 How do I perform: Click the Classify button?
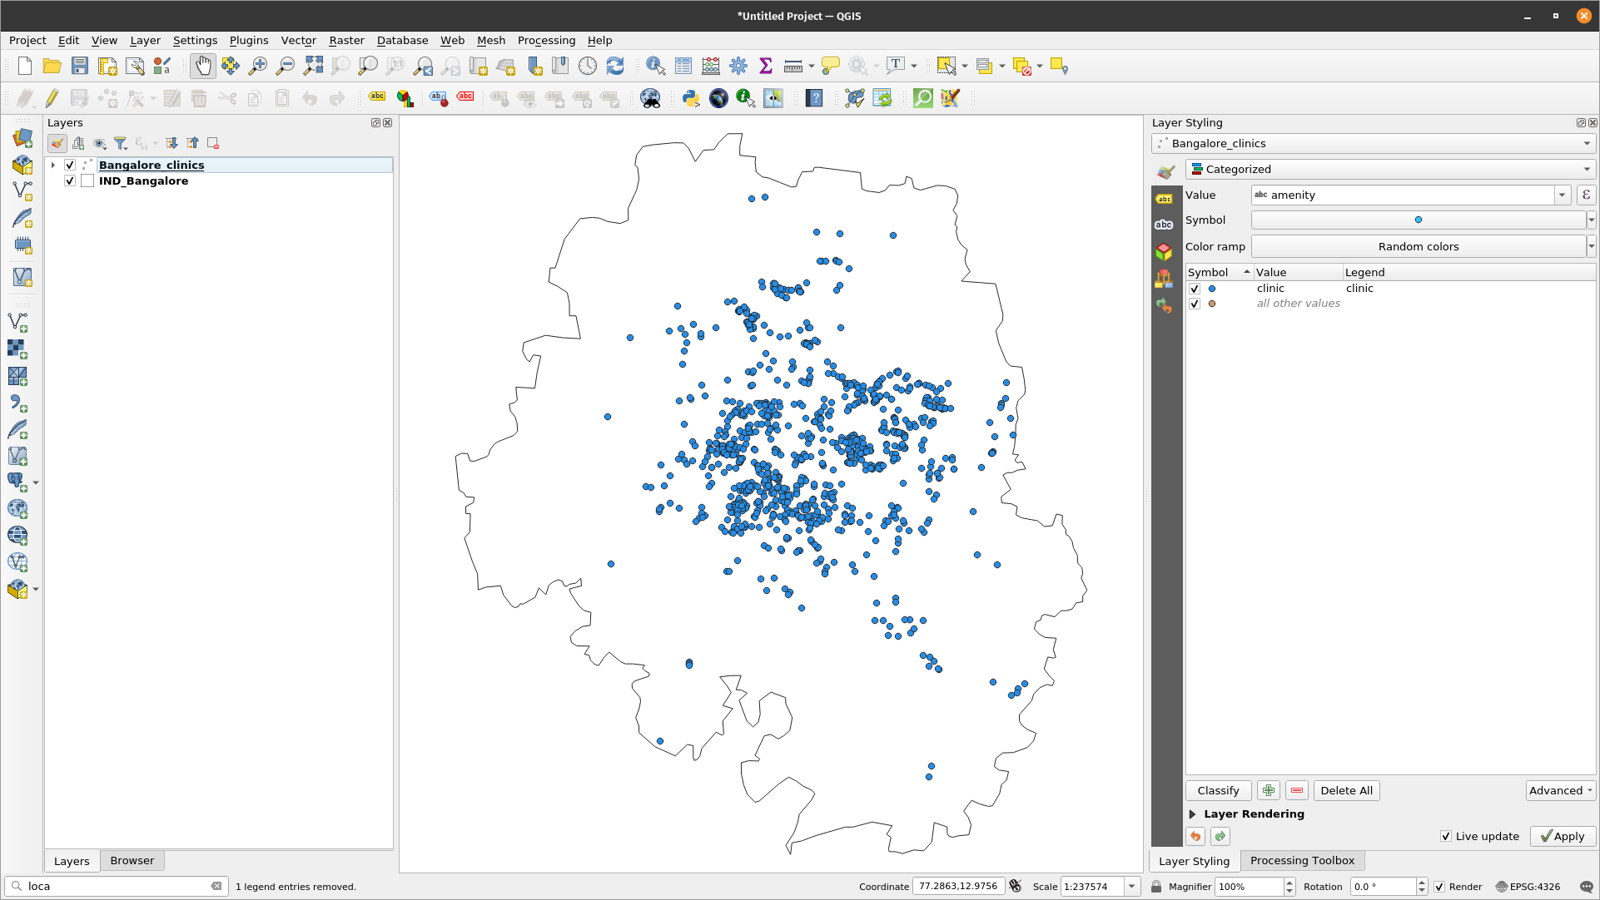[1219, 790]
